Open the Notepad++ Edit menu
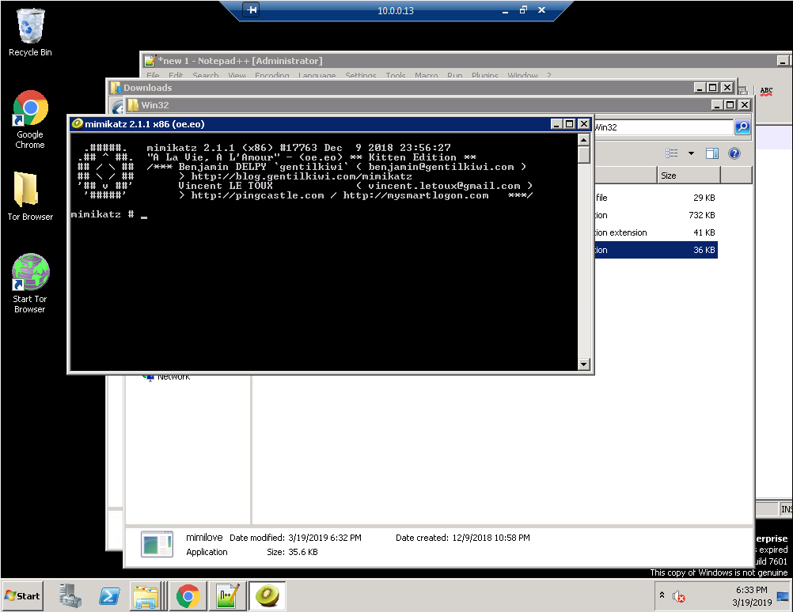 coord(176,76)
